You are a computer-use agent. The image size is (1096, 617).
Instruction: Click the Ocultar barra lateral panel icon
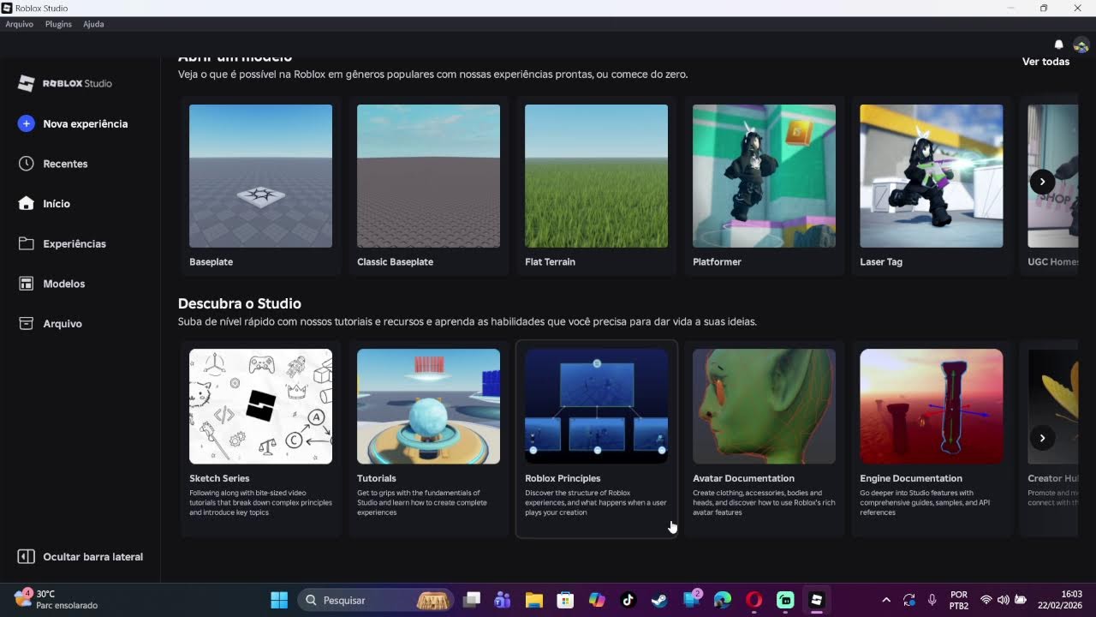coord(27,556)
